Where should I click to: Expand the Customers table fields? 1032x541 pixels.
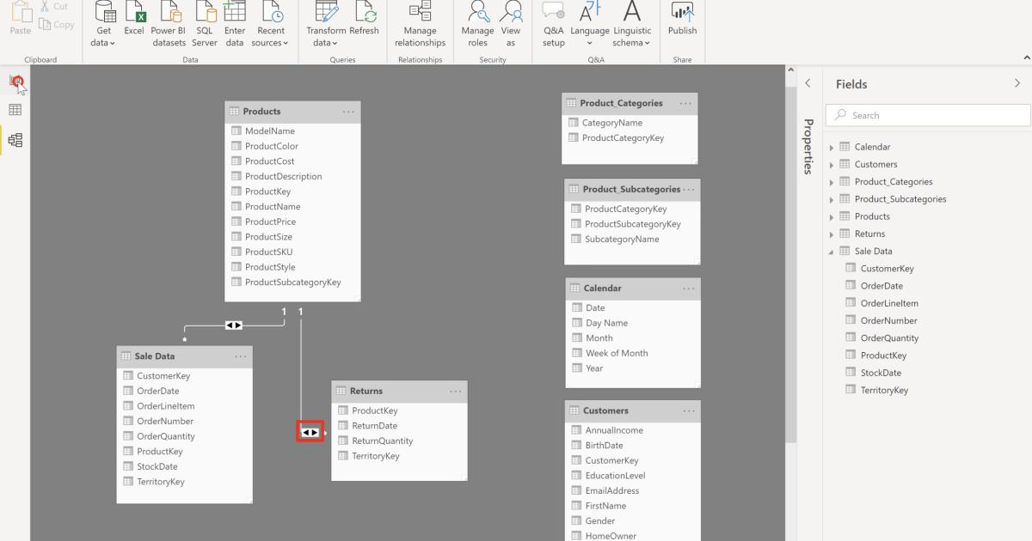(x=831, y=164)
